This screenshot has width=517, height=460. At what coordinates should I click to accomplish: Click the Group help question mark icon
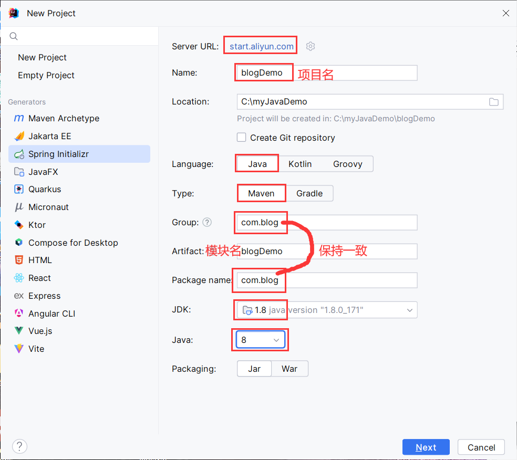coord(207,223)
